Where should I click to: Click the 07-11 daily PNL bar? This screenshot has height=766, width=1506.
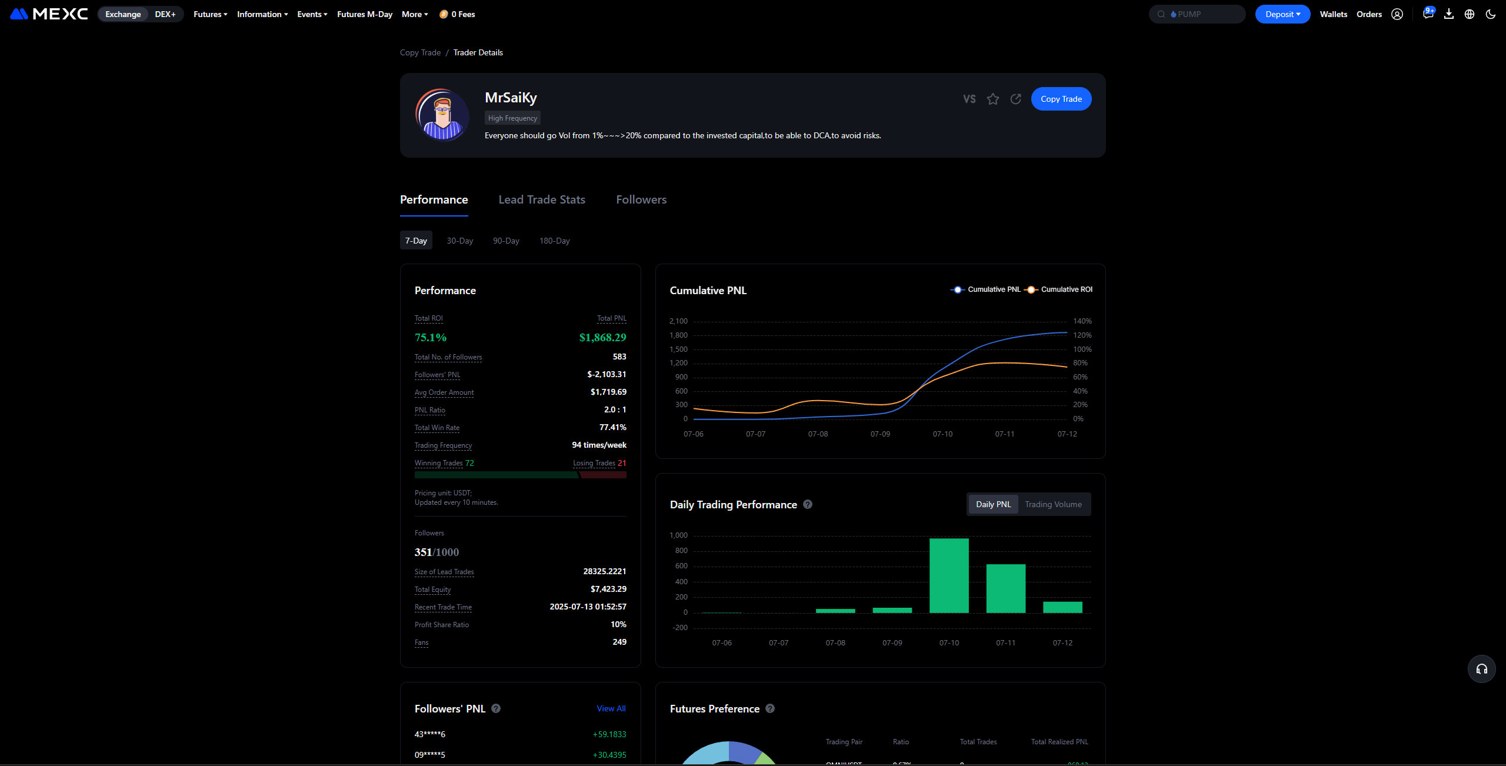[1006, 588]
